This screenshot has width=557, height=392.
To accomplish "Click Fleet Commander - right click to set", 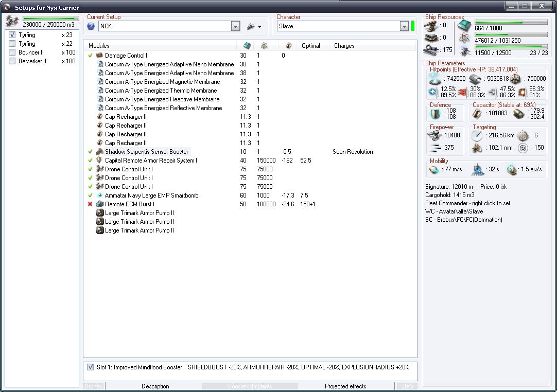I will (x=467, y=203).
